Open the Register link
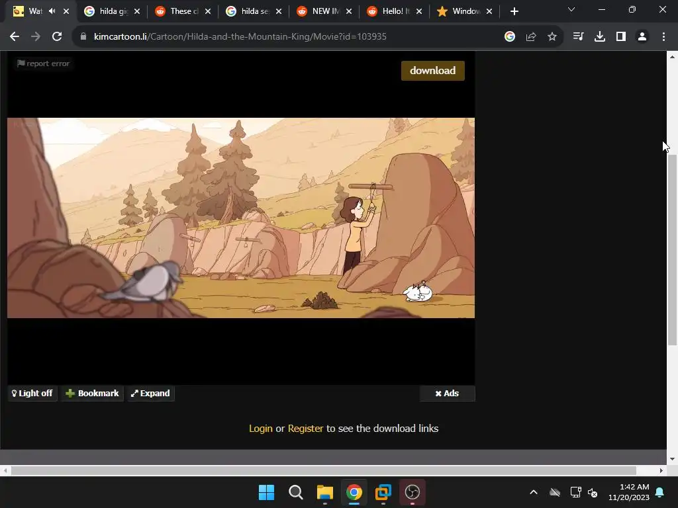The image size is (678, 508). point(305,429)
